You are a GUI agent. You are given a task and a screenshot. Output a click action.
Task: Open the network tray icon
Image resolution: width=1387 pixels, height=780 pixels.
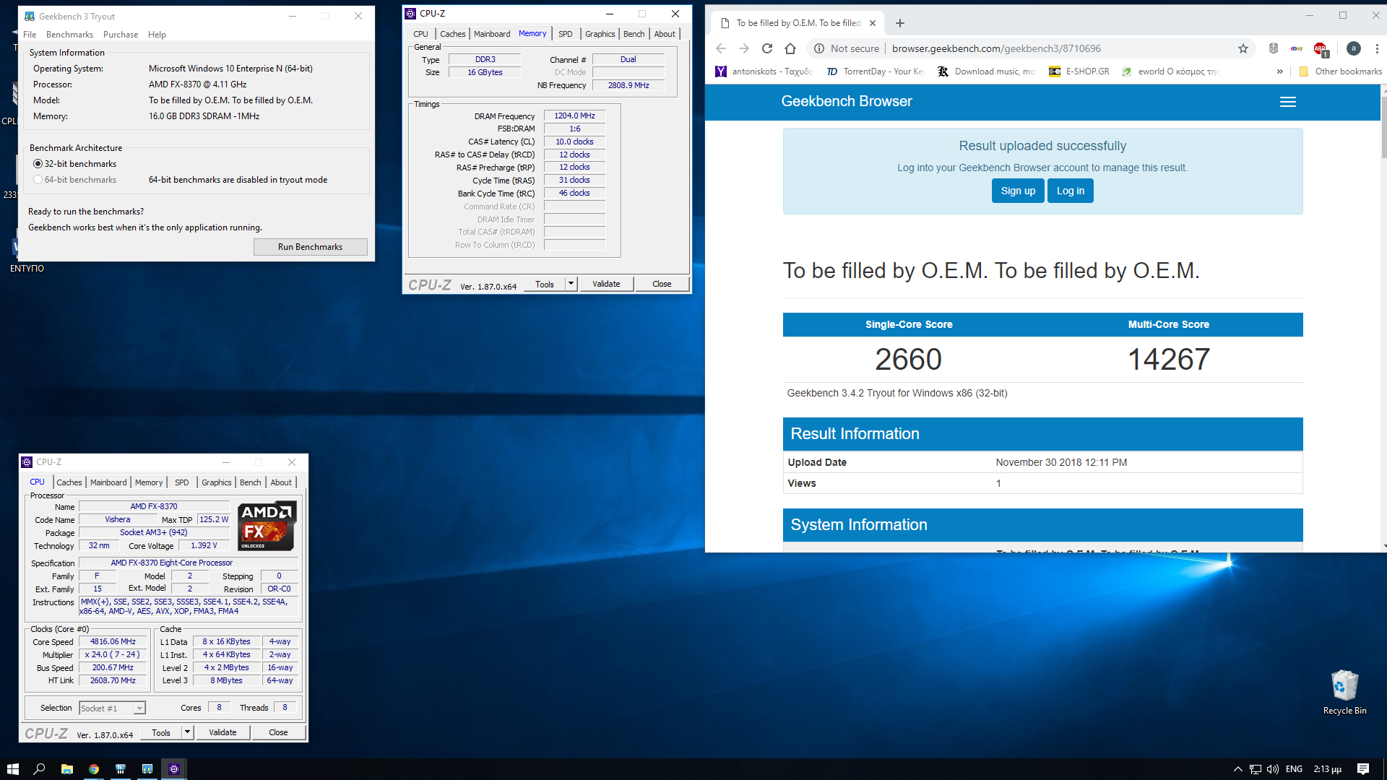1256,769
